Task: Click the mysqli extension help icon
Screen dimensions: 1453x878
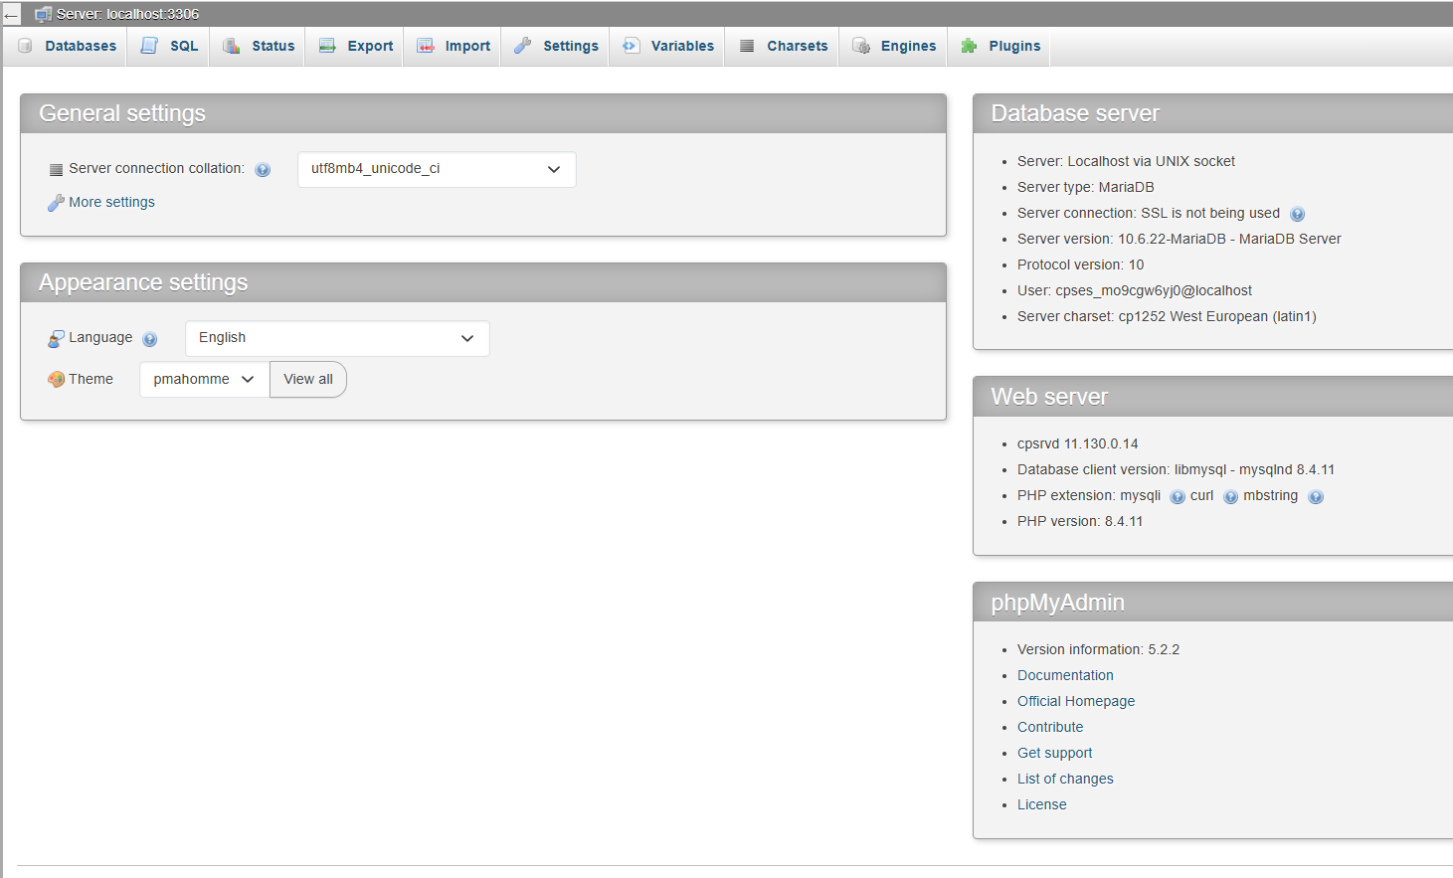Action: coord(1178,497)
